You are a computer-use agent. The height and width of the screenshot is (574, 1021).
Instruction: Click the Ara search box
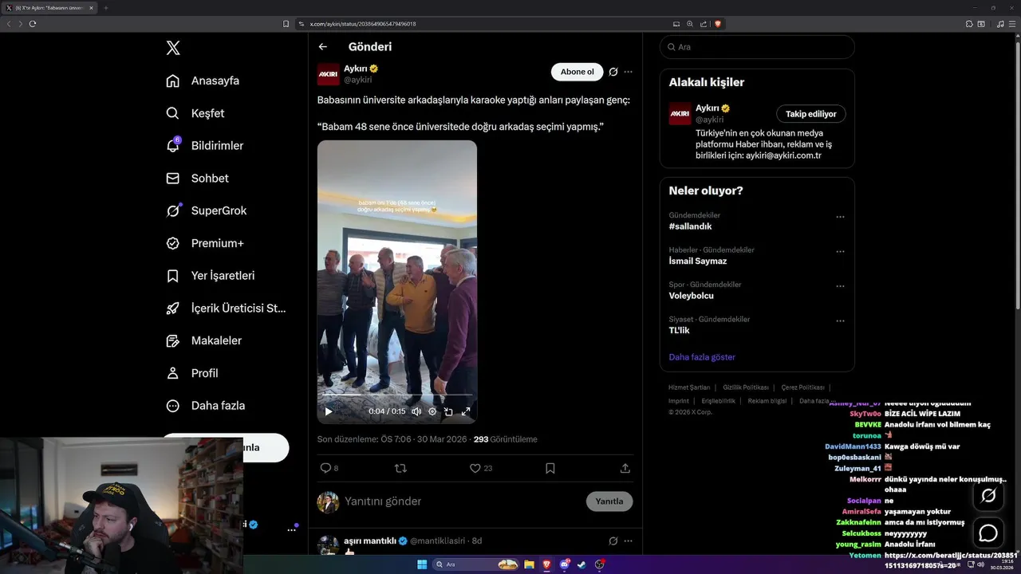tap(757, 47)
